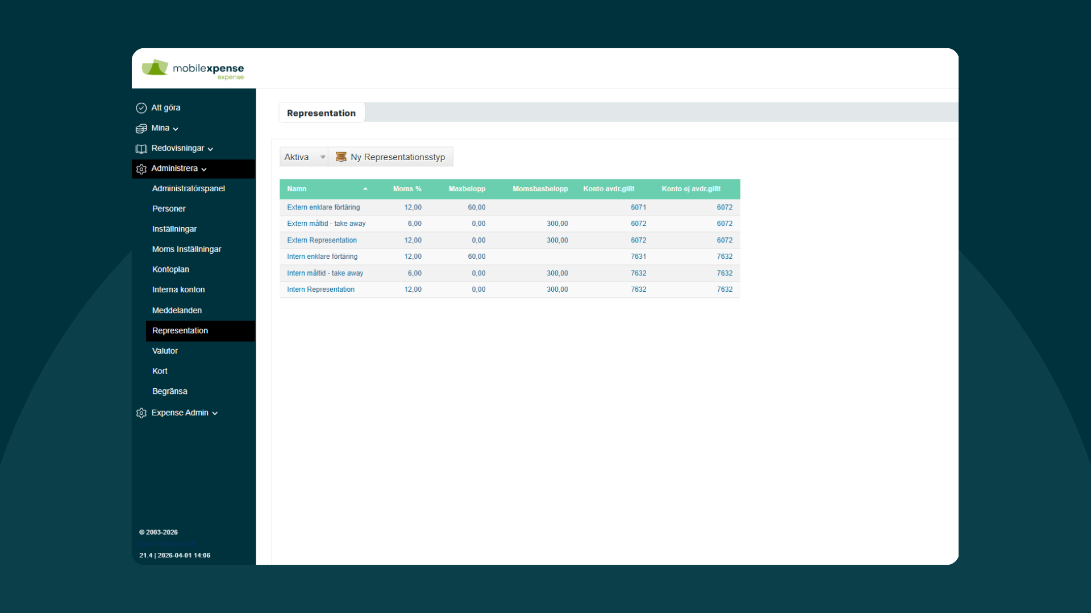Image resolution: width=1091 pixels, height=613 pixels.
Task: Select Moms Inställningar menu item
Action: click(x=186, y=249)
